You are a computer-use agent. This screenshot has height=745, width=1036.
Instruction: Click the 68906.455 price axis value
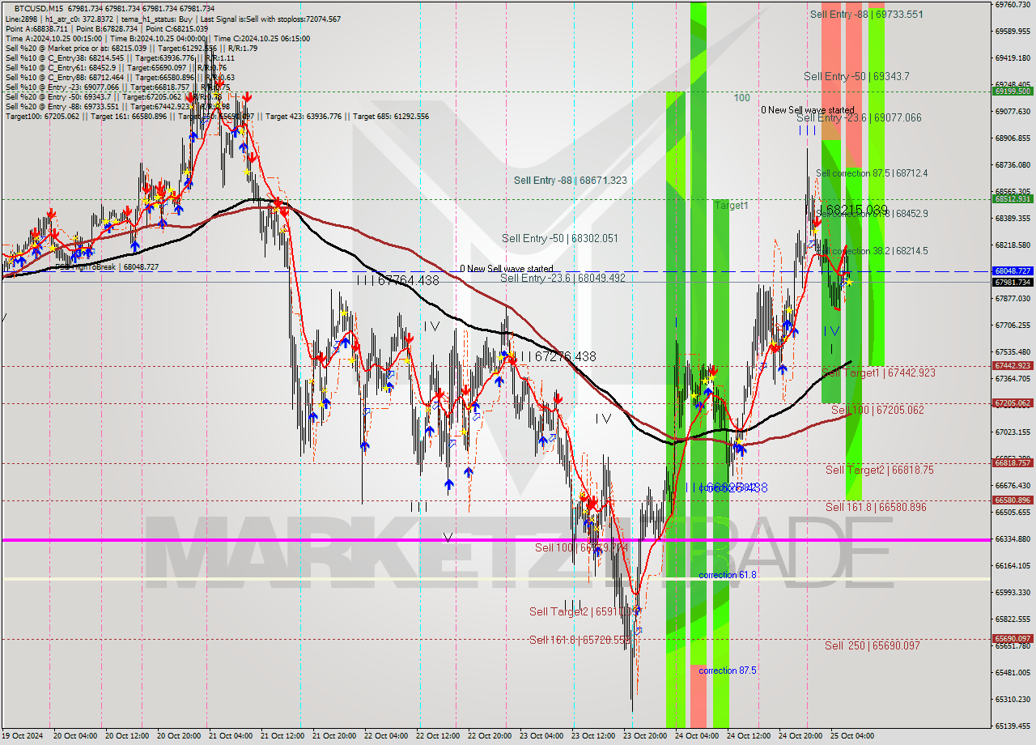tap(1013, 138)
